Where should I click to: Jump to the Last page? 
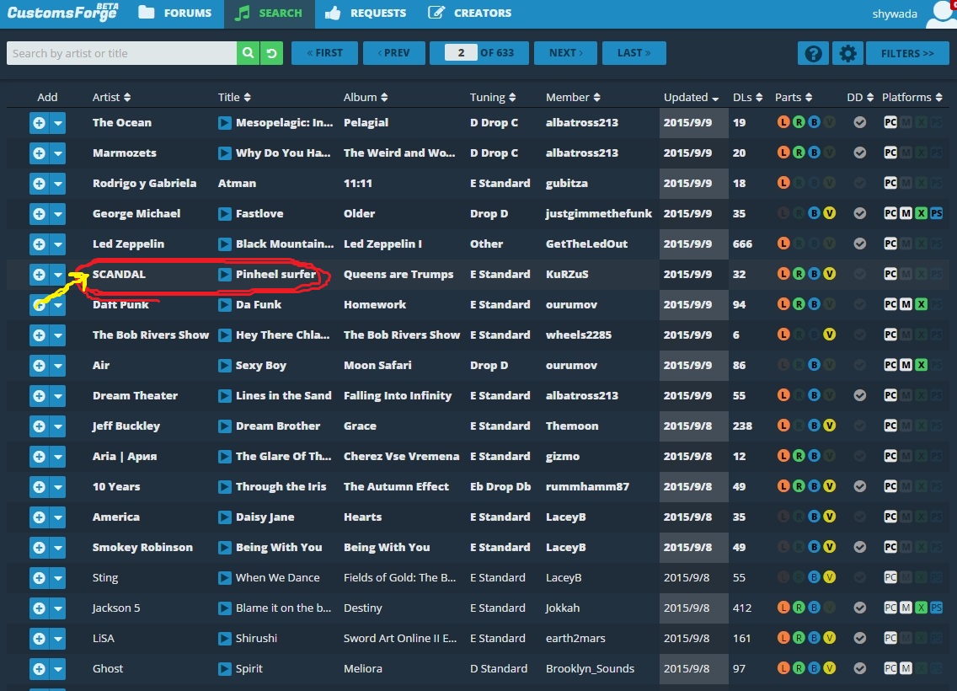coord(634,53)
